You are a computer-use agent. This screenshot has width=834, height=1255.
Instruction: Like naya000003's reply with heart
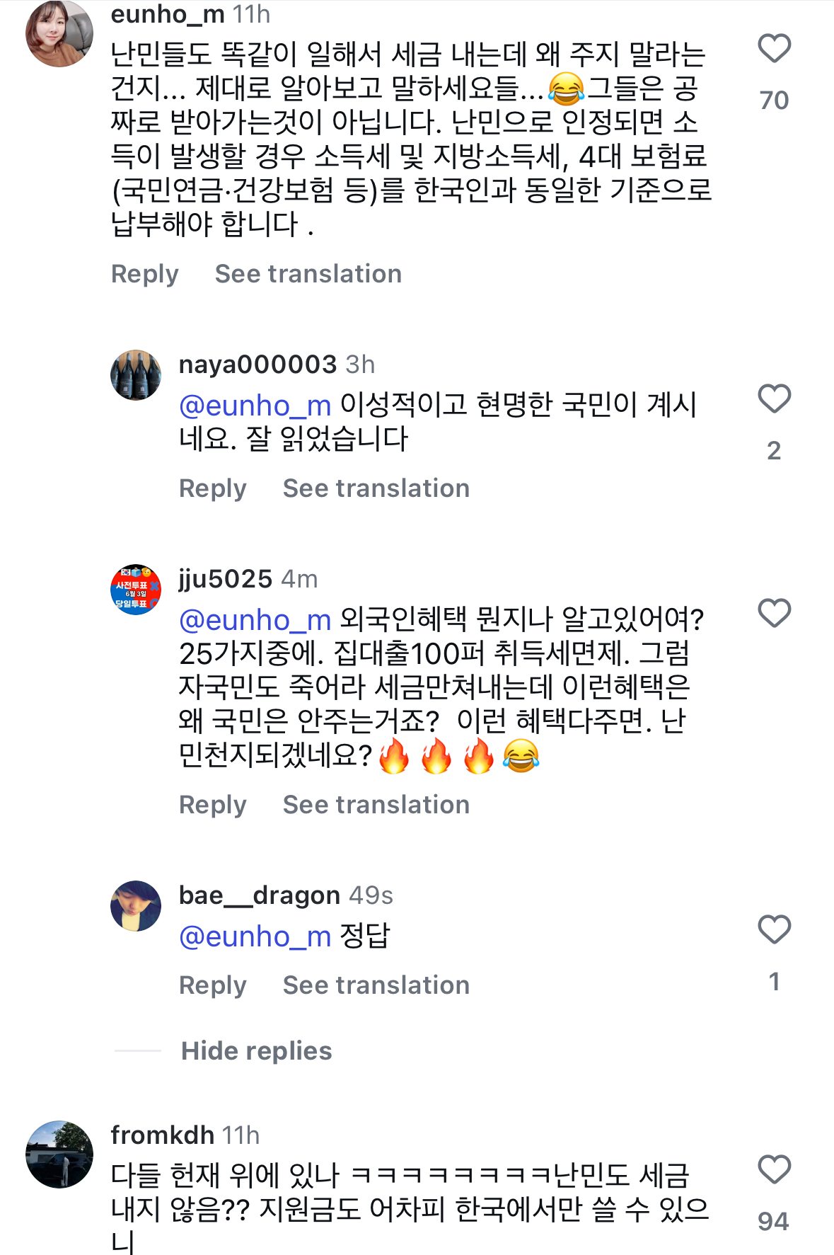[774, 399]
